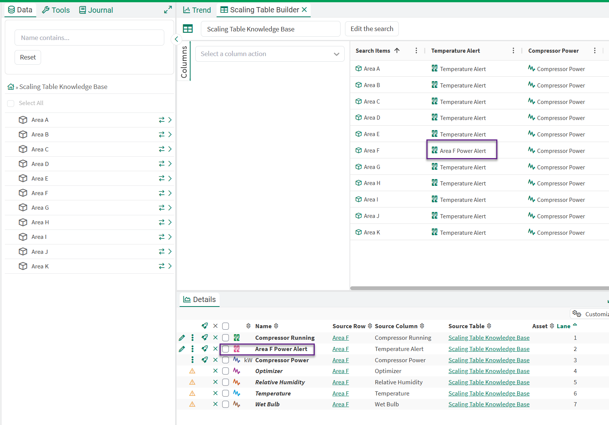Check the Select All checkbox
The height and width of the screenshot is (425, 609).
(11, 103)
